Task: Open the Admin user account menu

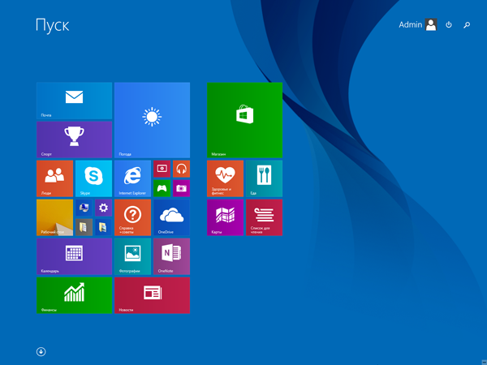Action: [418, 24]
